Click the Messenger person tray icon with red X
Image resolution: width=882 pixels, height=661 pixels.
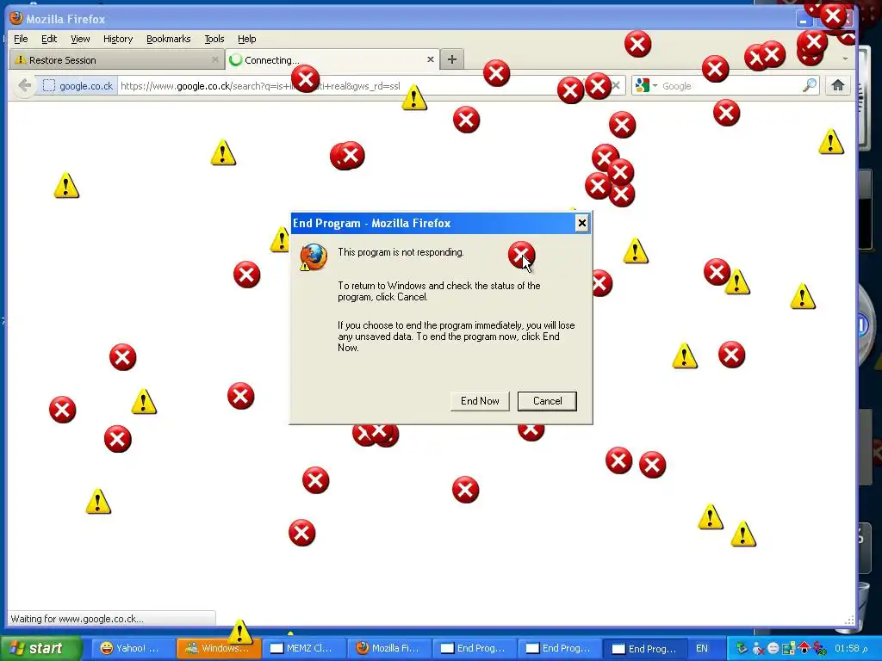[x=758, y=648]
